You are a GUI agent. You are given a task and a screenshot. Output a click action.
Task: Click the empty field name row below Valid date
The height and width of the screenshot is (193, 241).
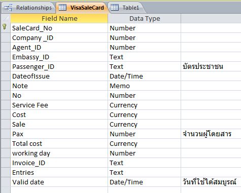[x=59, y=190]
